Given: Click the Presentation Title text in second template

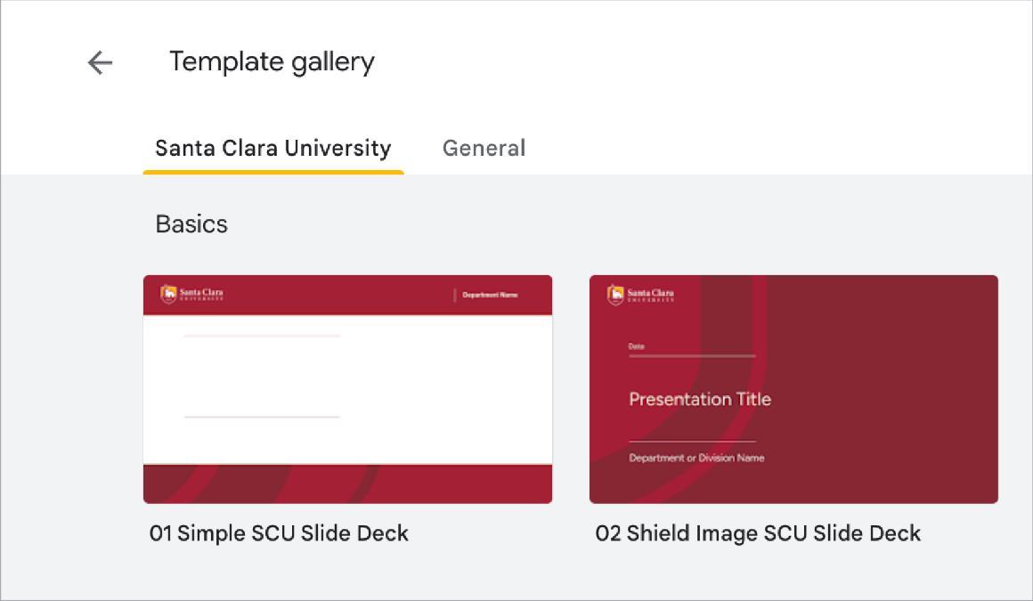Looking at the screenshot, I should 701,399.
